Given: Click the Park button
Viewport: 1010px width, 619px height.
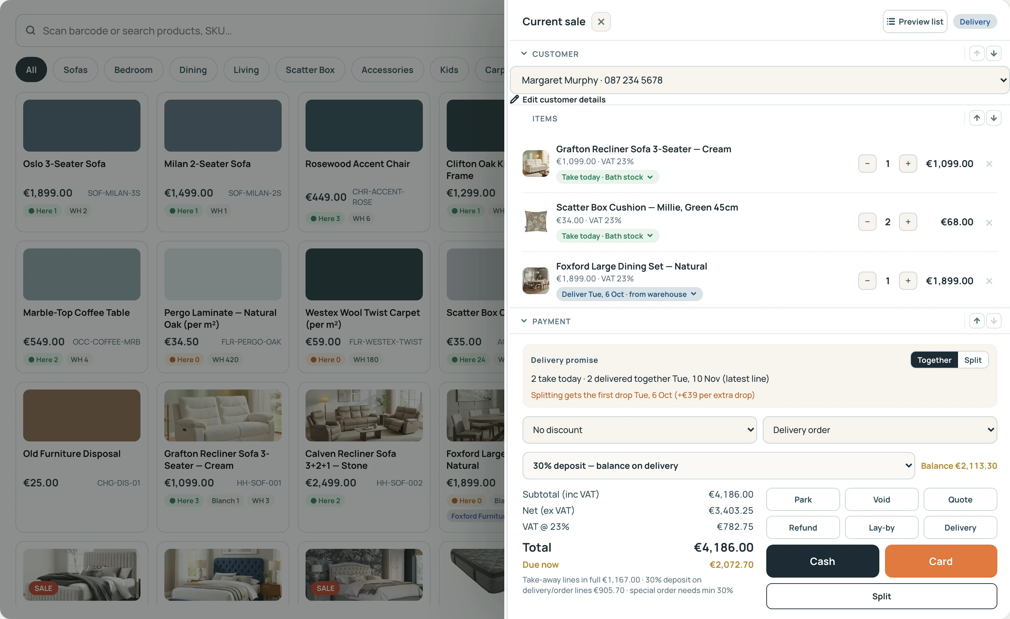Looking at the screenshot, I should tap(802, 500).
